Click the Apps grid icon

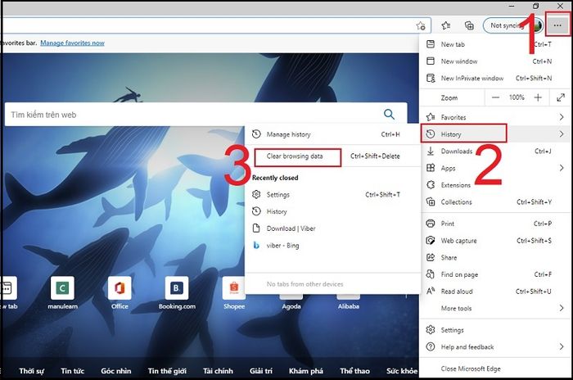(431, 168)
